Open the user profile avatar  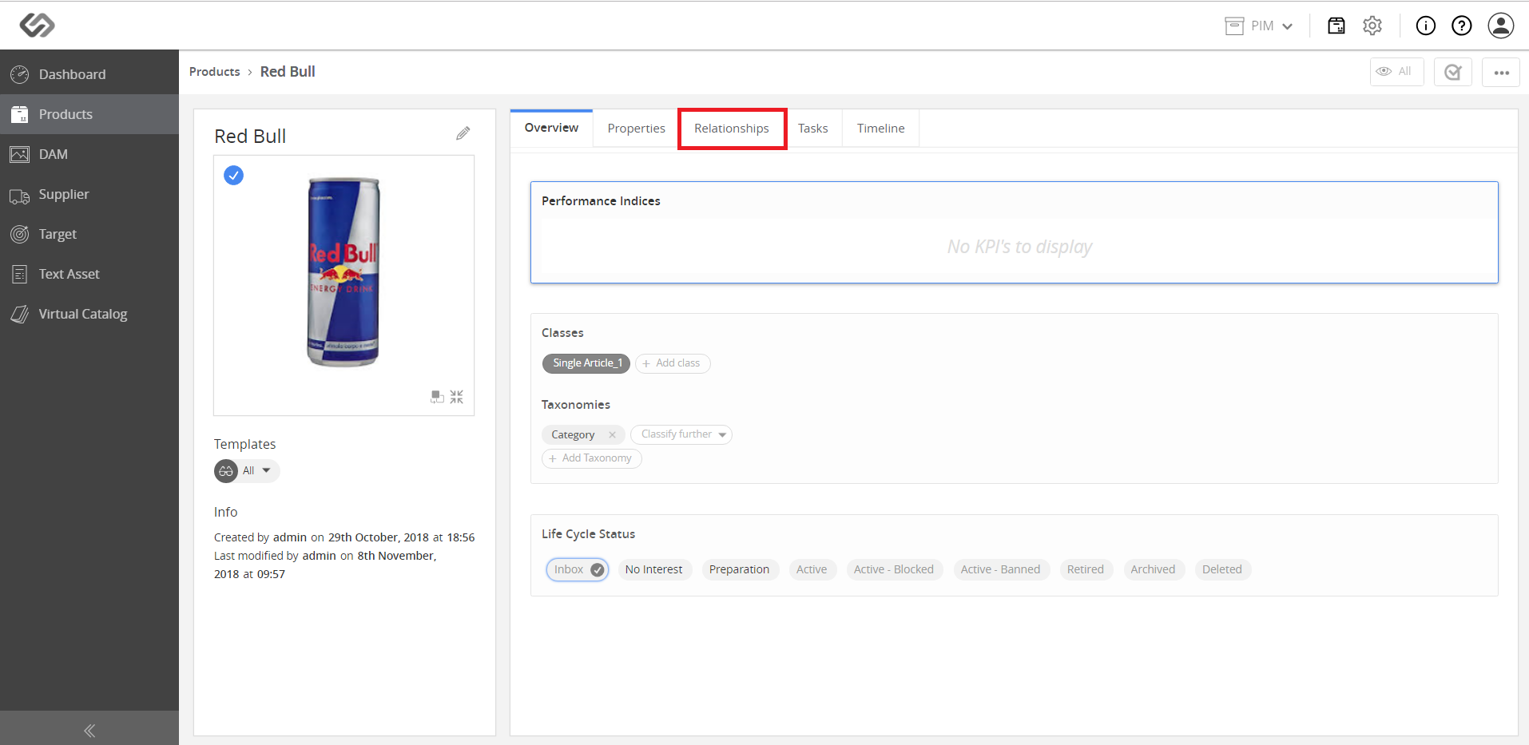(x=1500, y=26)
